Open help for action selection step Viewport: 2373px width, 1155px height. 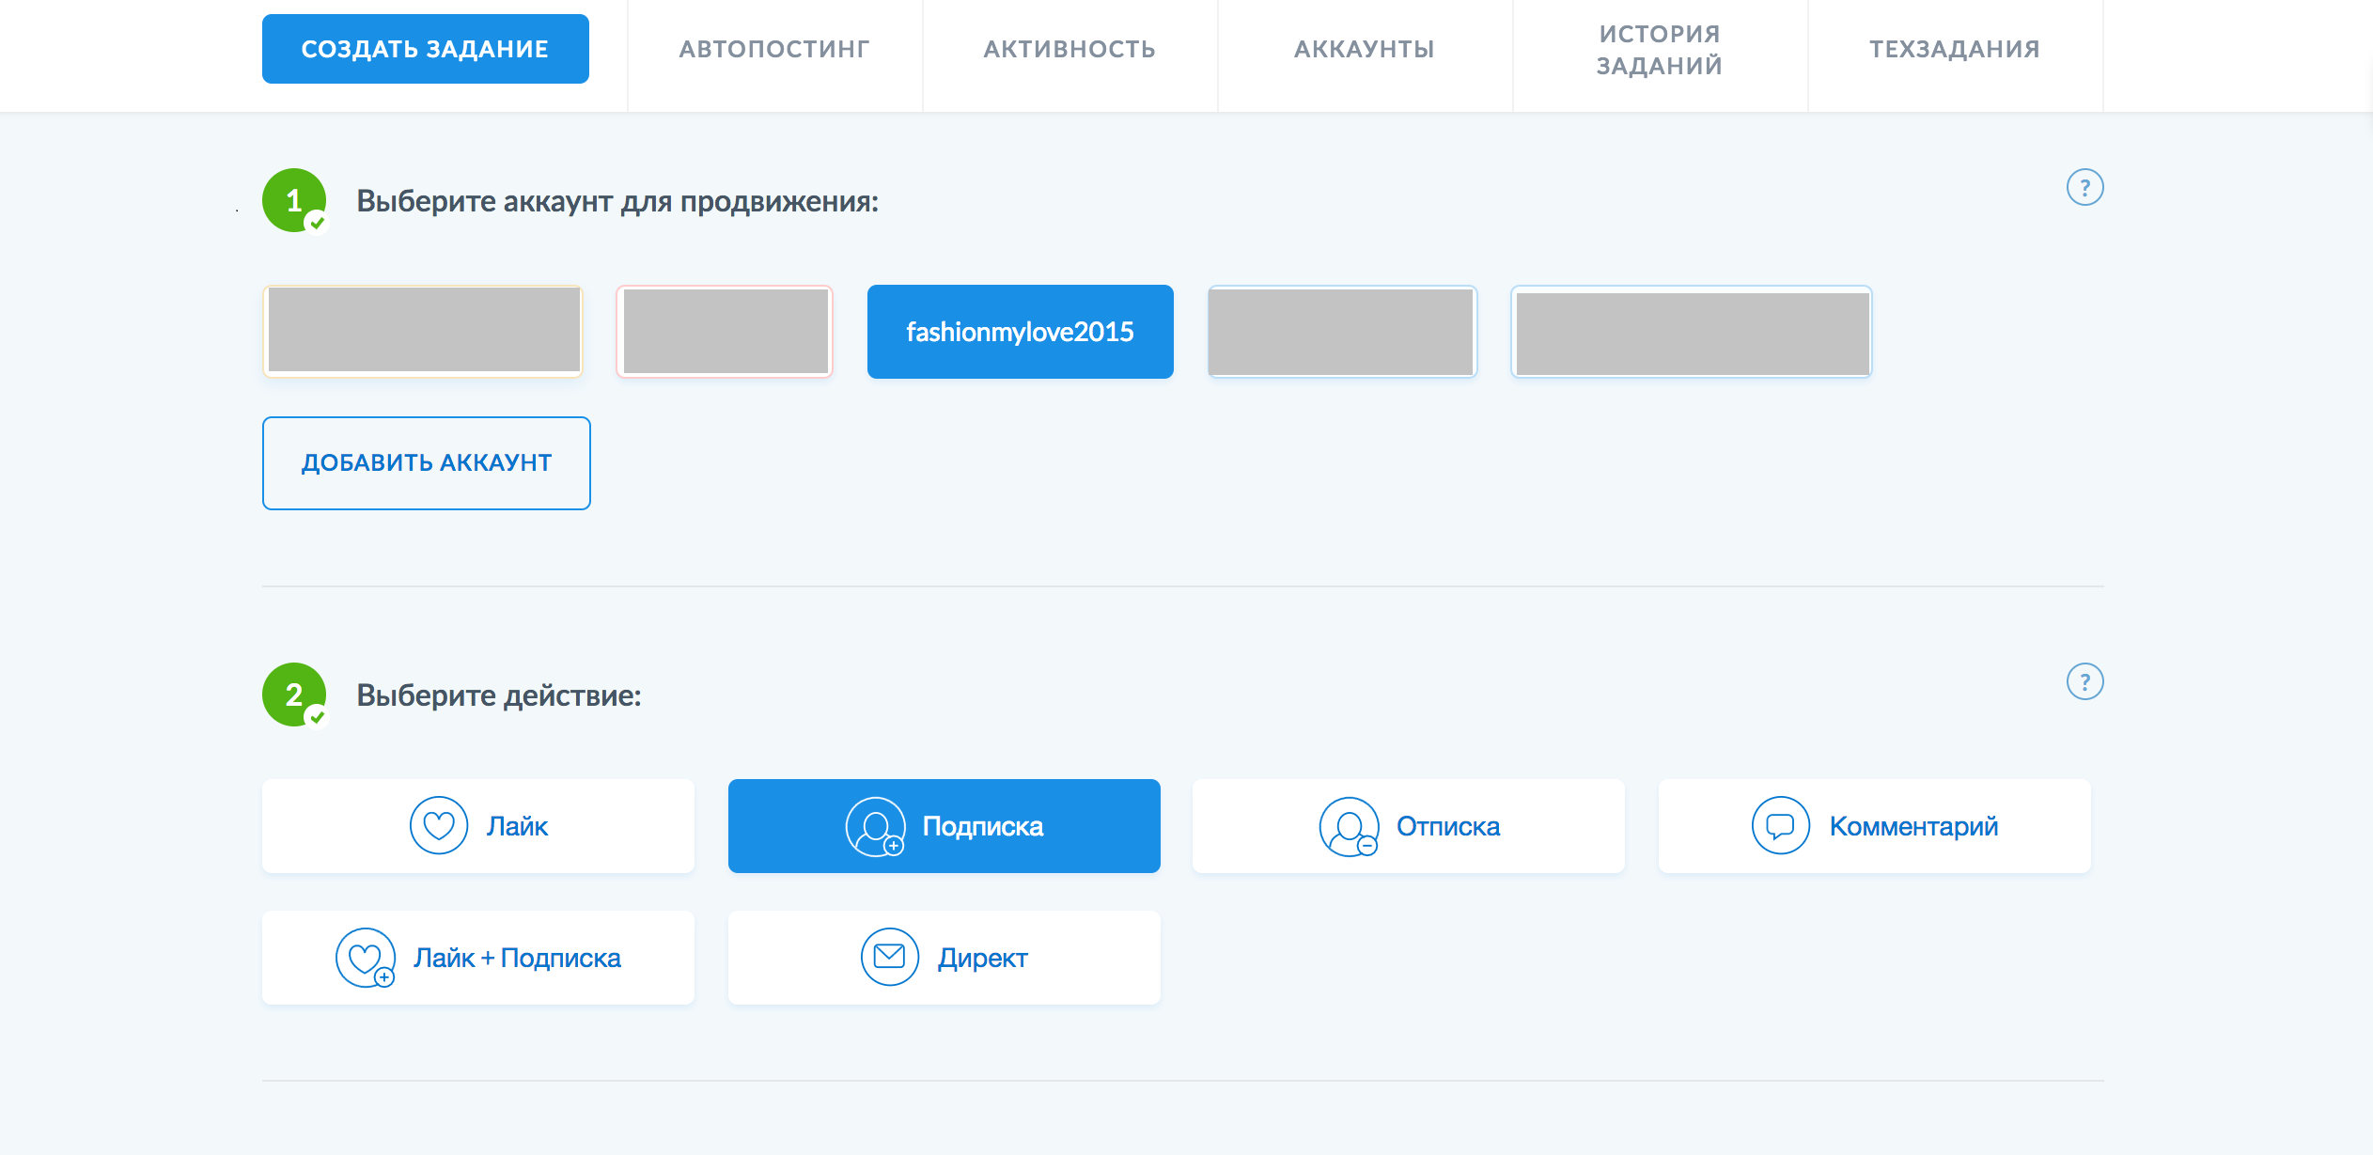pos(2084,682)
